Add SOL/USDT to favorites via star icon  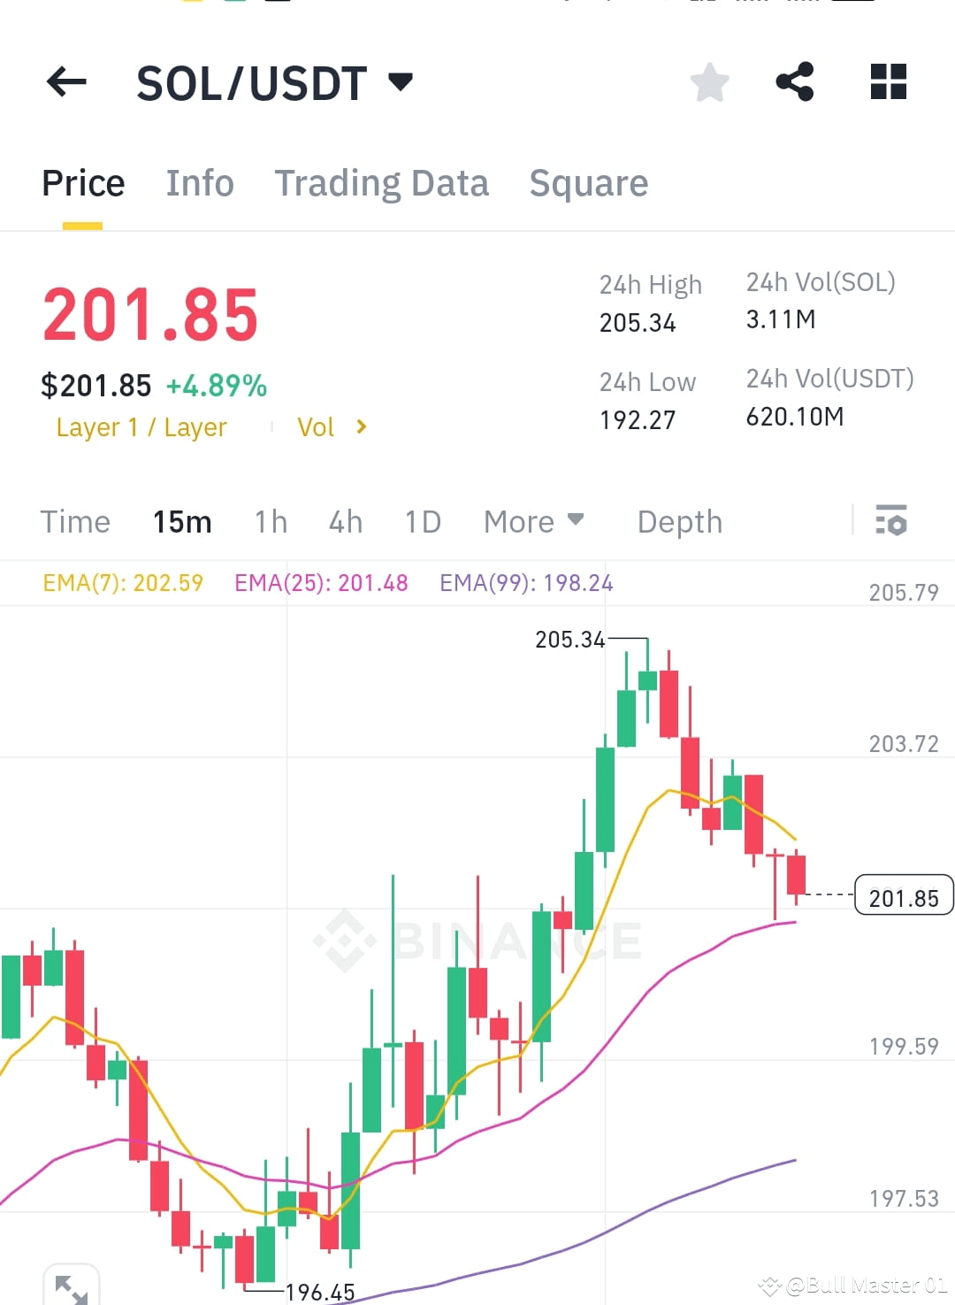coord(709,81)
